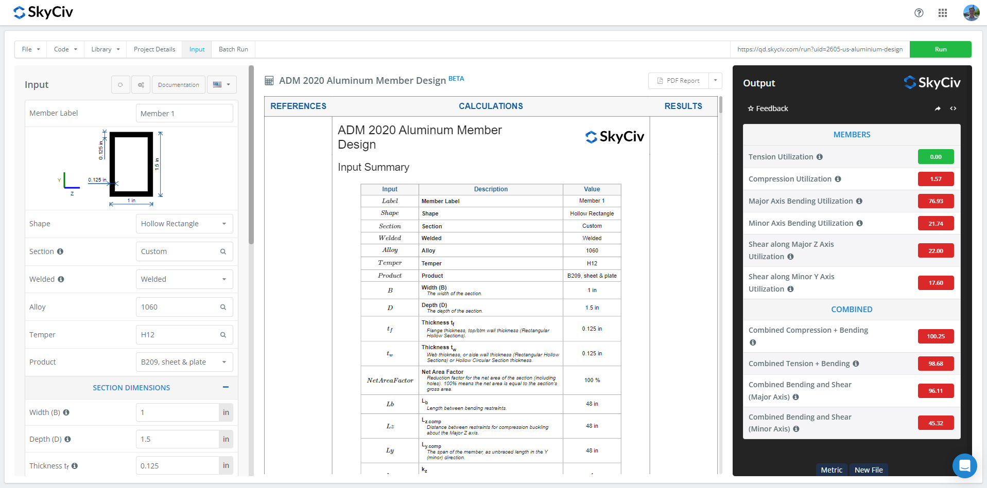The image size is (987, 488).
Task: Click the user profile avatar
Action: point(971,13)
